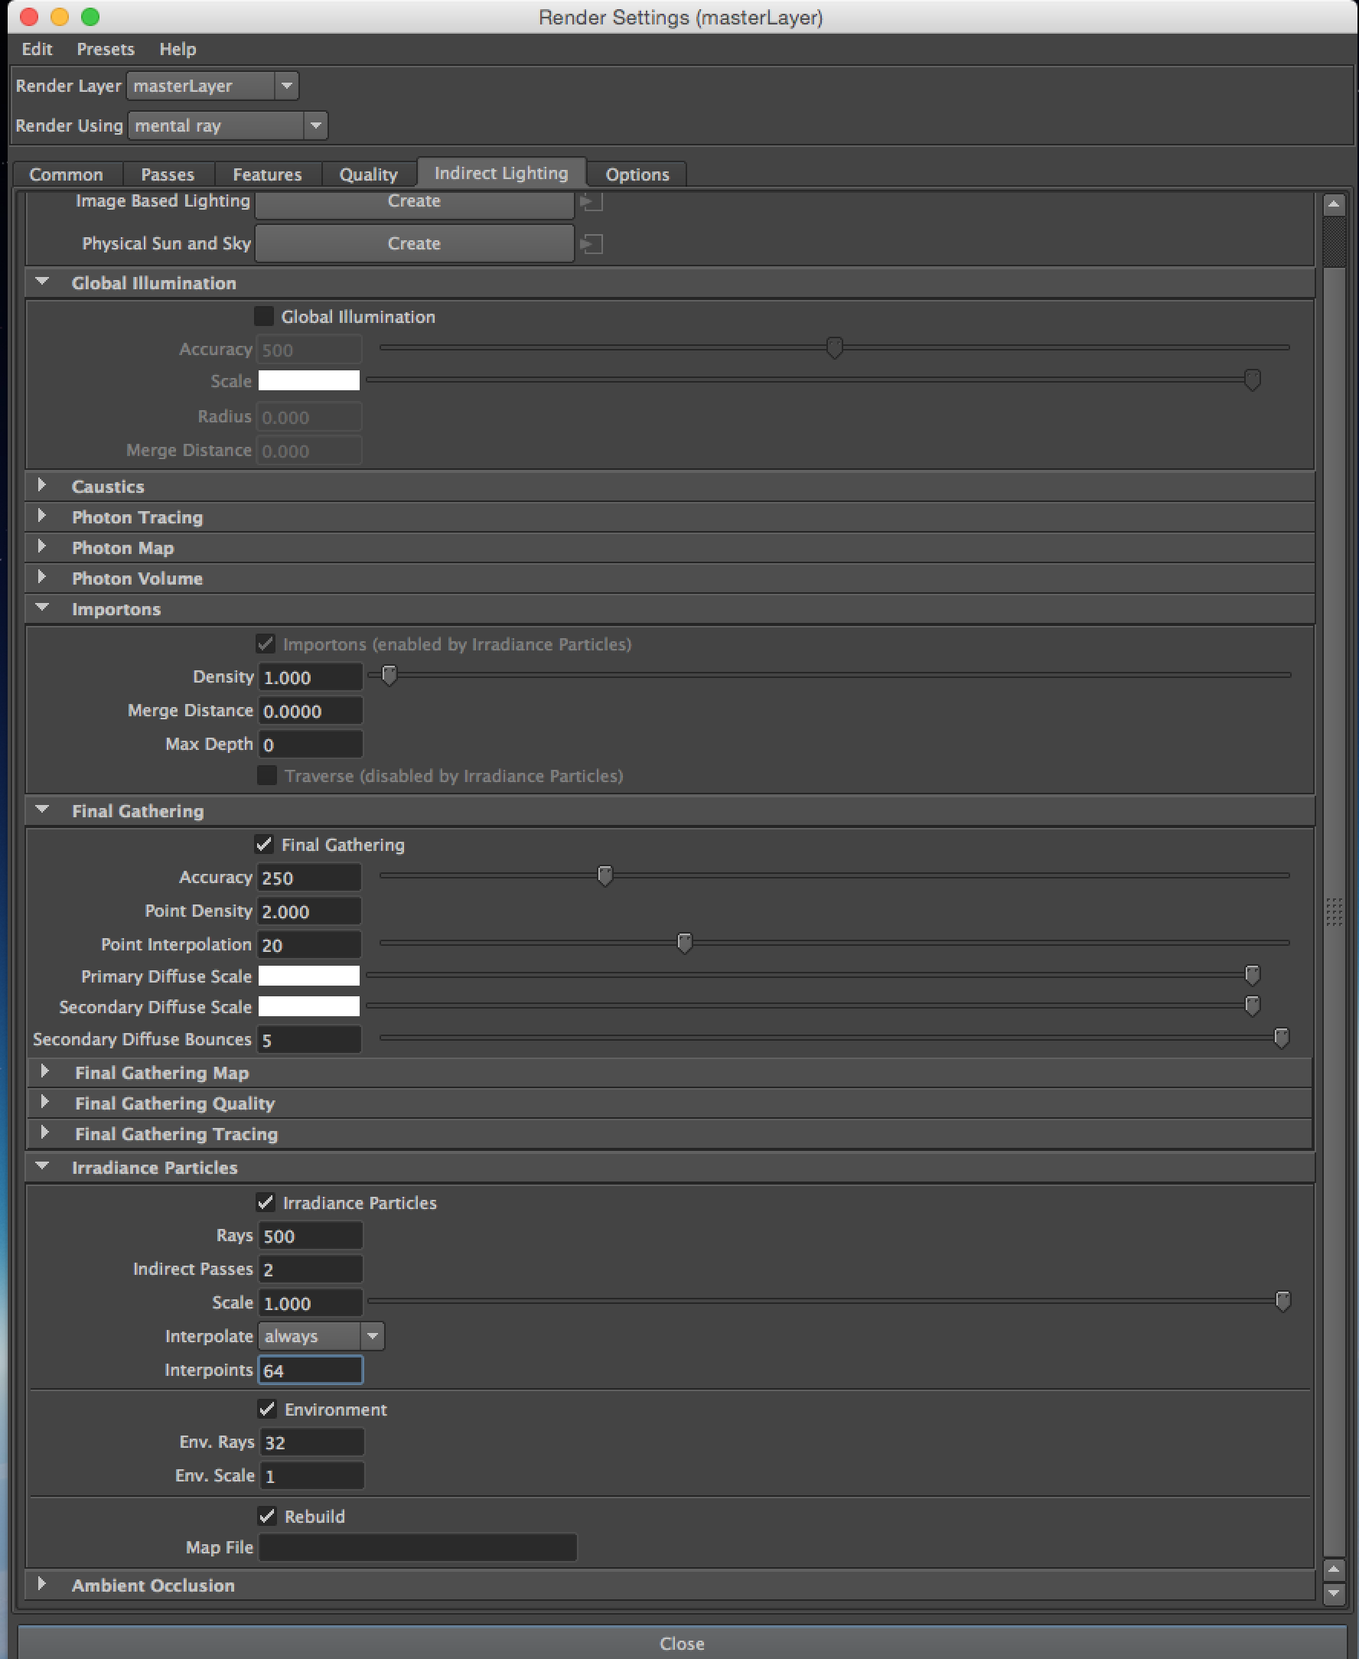The image size is (1359, 1659).
Task: Click the Physical Sun and Sky connection icon
Action: (591, 244)
